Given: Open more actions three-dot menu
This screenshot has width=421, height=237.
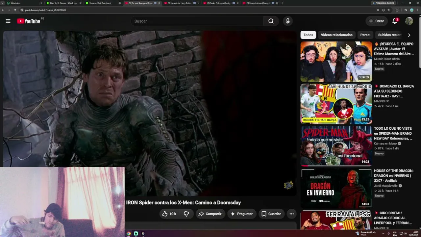Looking at the screenshot, I should [x=291, y=214].
